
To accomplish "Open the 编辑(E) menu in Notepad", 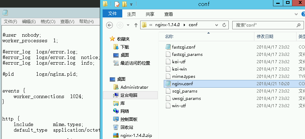I will pos(29,21).
